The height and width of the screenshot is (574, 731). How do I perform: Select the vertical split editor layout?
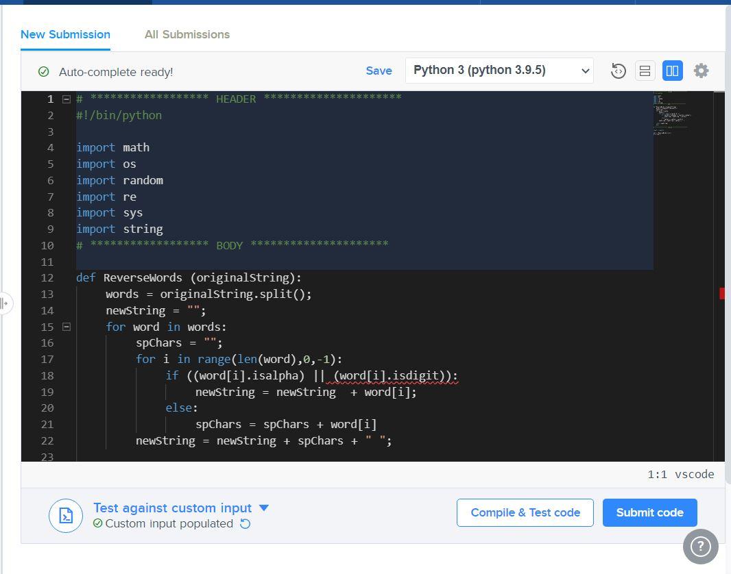click(672, 71)
